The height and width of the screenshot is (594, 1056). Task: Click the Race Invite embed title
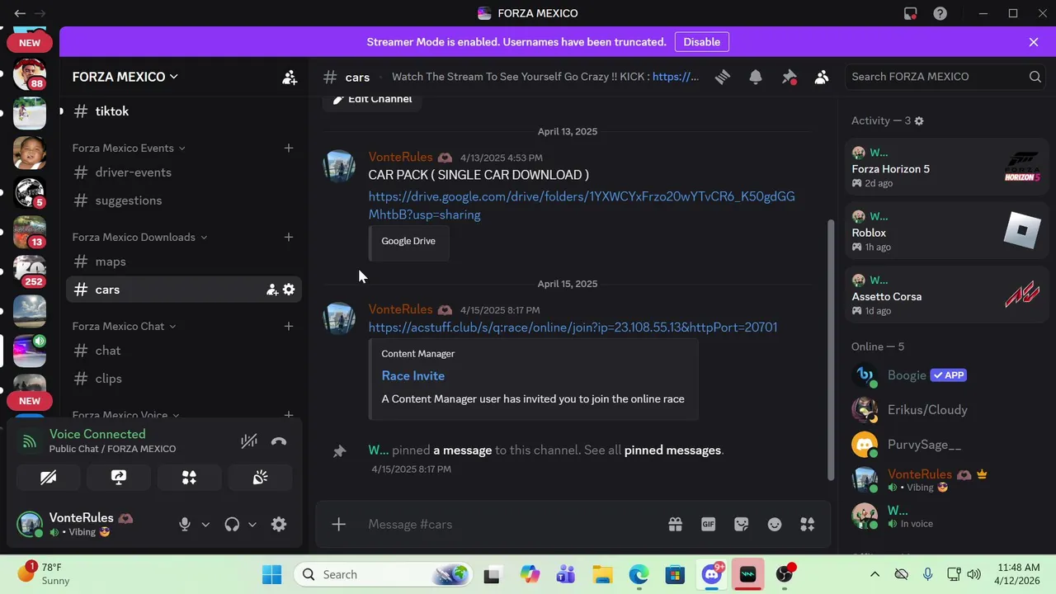tap(412, 375)
